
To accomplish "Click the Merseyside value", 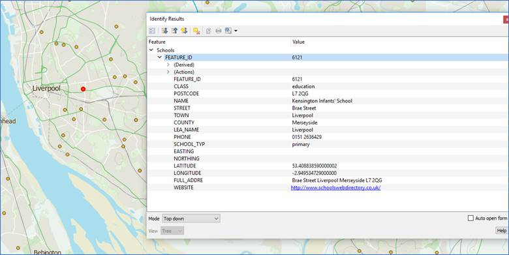I will coord(305,123).
